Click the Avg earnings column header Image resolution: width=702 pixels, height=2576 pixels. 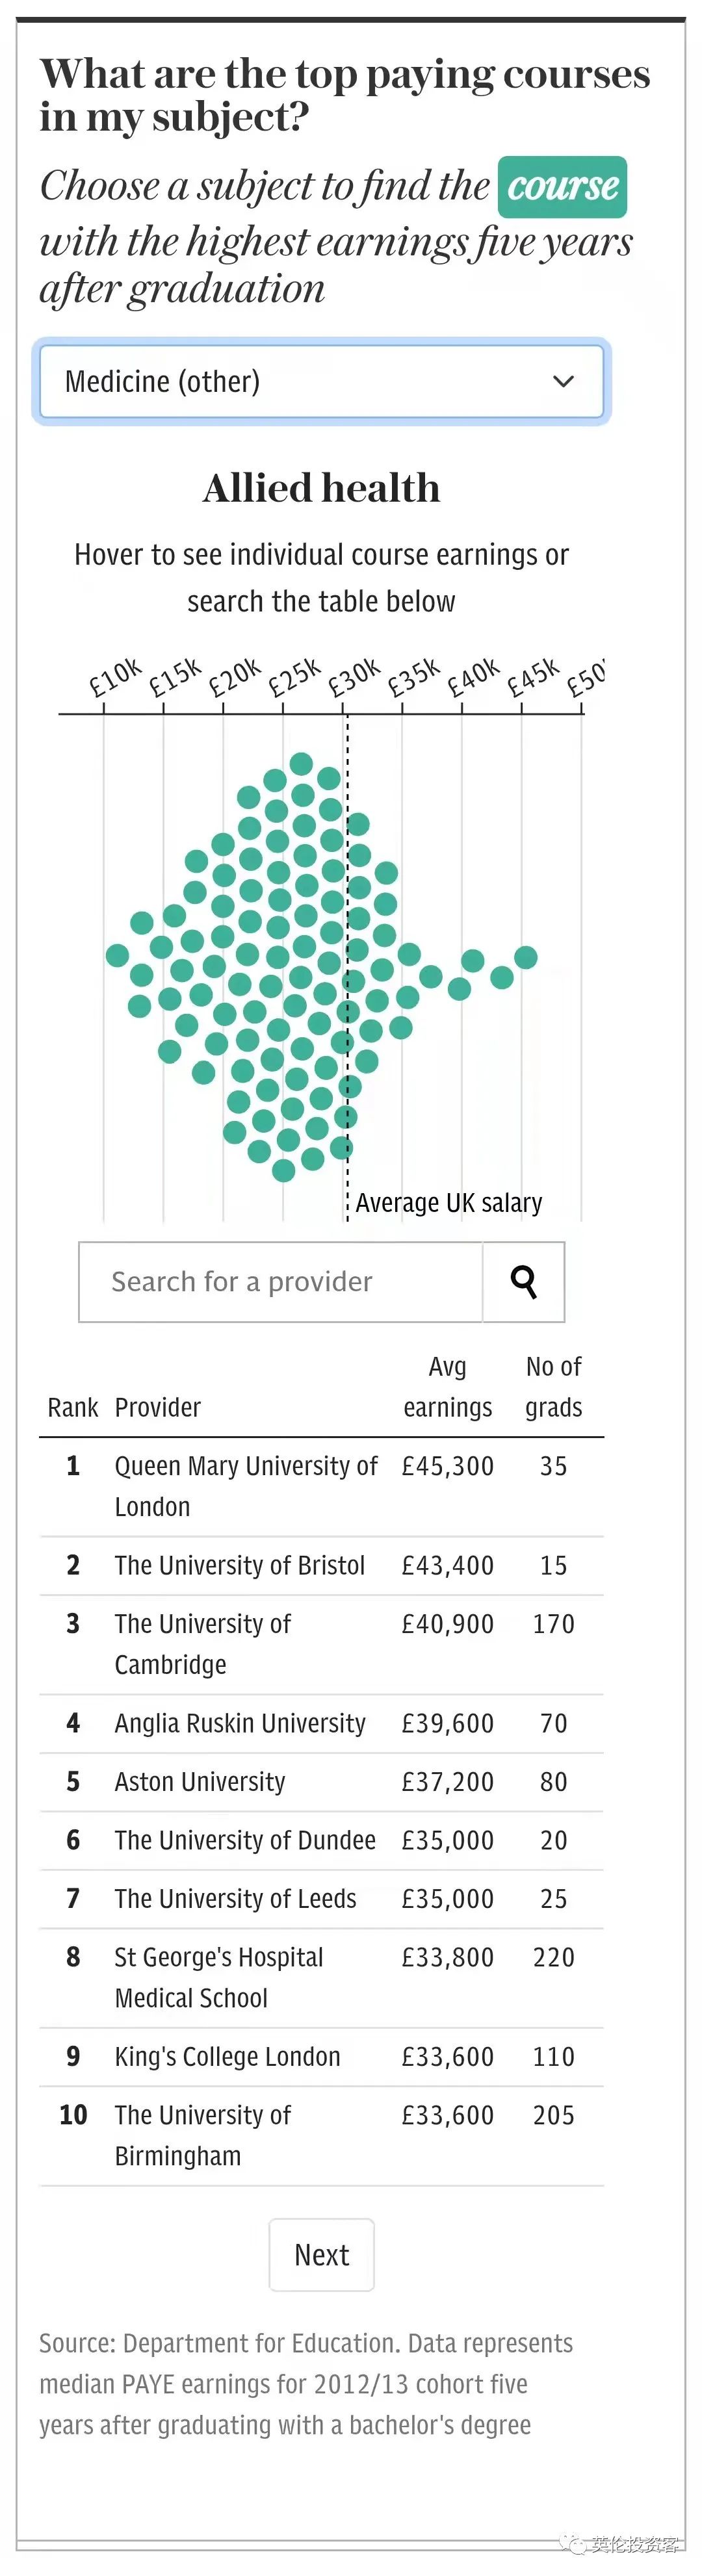[447, 1386]
